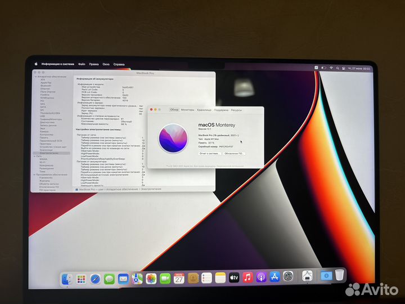Screen dimensions: 405x304
Task: Select Журналы in the sidebar
Action: pos(44,181)
